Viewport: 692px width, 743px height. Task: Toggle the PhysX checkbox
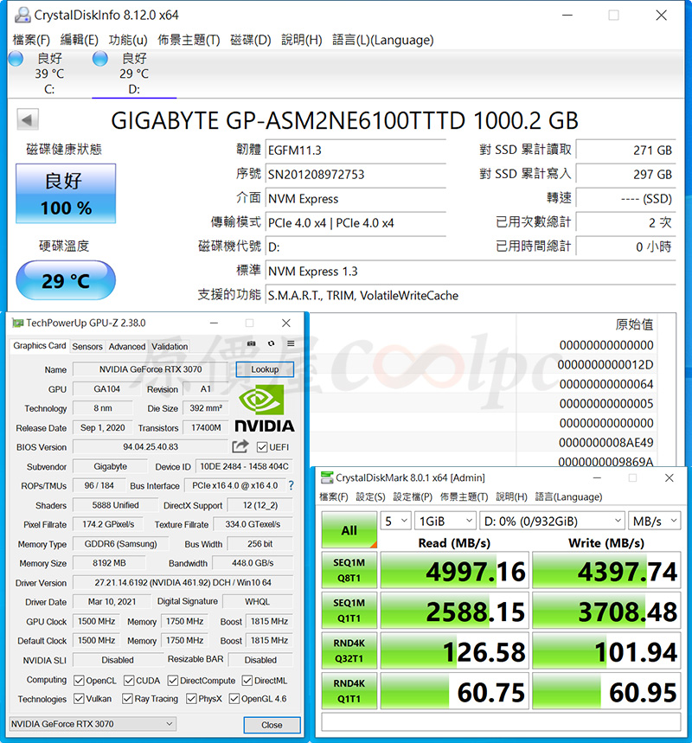tap(191, 699)
